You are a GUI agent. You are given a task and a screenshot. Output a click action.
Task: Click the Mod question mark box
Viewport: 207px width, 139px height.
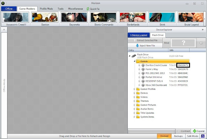(183, 43)
